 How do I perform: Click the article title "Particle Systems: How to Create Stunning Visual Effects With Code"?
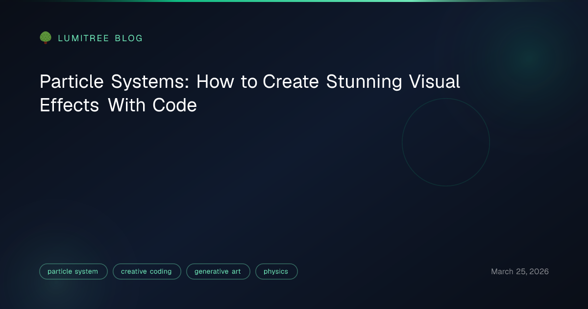(250, 93)
